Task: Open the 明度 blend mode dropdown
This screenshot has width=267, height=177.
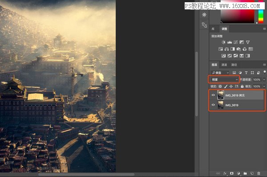Action: [x=224, y=79]
